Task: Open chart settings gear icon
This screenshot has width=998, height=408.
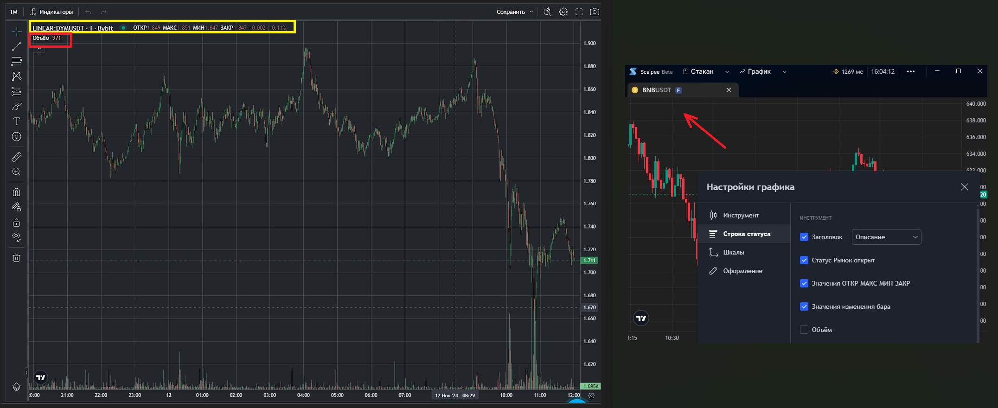Action: [x=563, y=12]
